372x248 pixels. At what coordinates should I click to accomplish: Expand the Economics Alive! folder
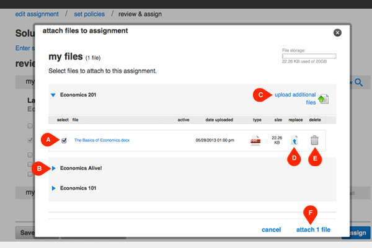pyautogui.click(x=54, y=168)
